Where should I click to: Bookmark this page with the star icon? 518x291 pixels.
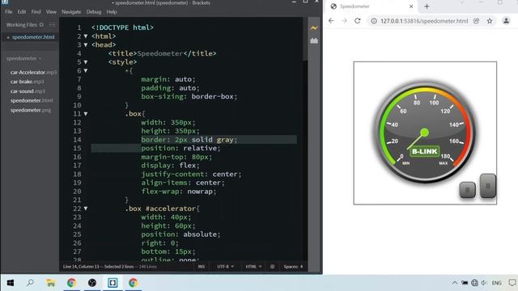point(490,21)
